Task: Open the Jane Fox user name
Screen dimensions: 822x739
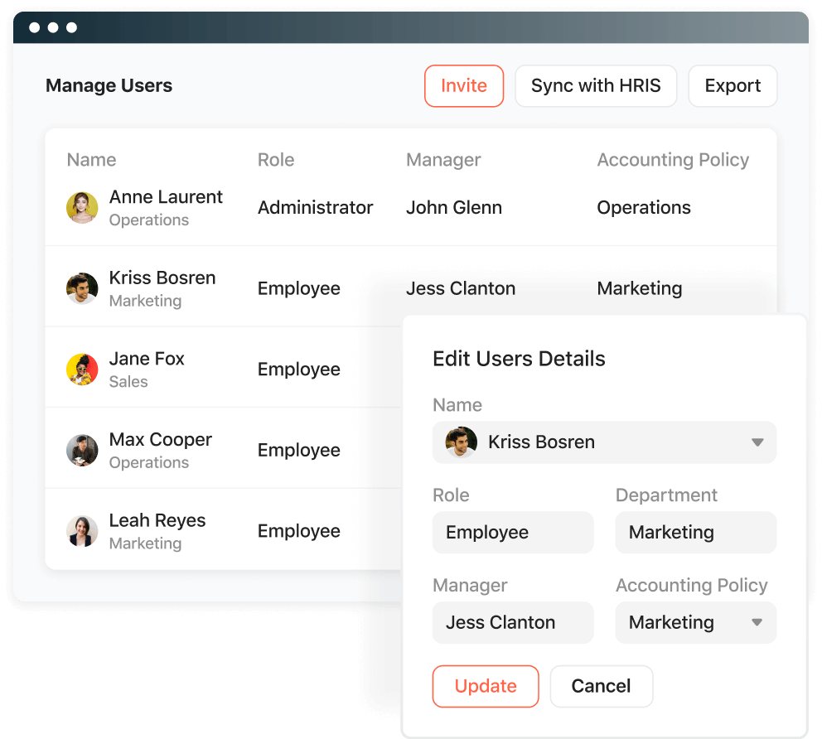Action: (x=147, y=359)
